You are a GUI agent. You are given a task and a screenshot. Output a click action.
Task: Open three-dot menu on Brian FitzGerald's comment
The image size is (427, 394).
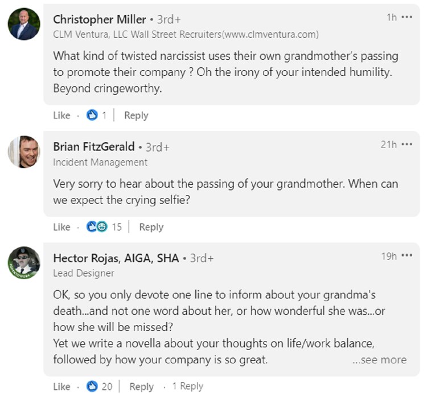point(407,144)
